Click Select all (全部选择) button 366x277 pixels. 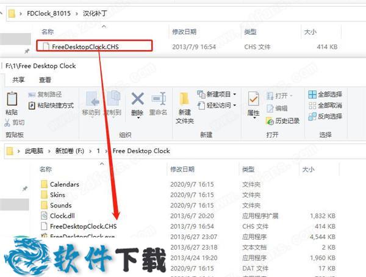coord(325,95)
